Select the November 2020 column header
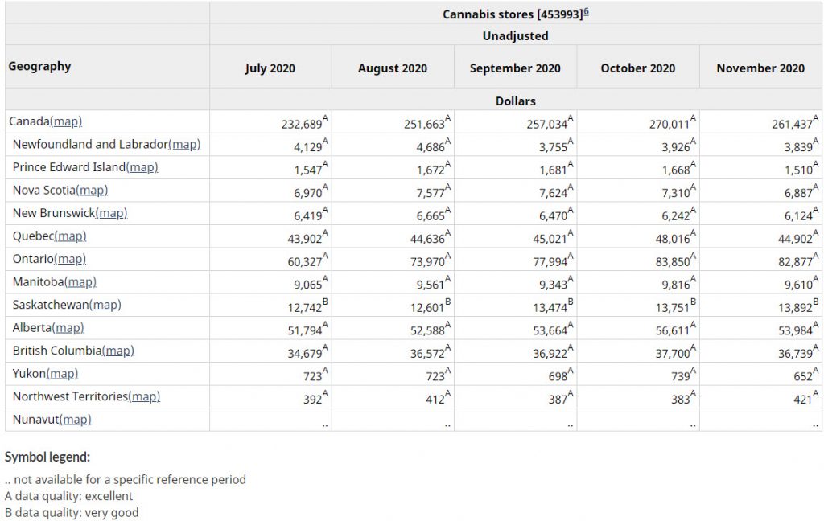The height and width of the screenshot is (521, 824). point(760,68)
